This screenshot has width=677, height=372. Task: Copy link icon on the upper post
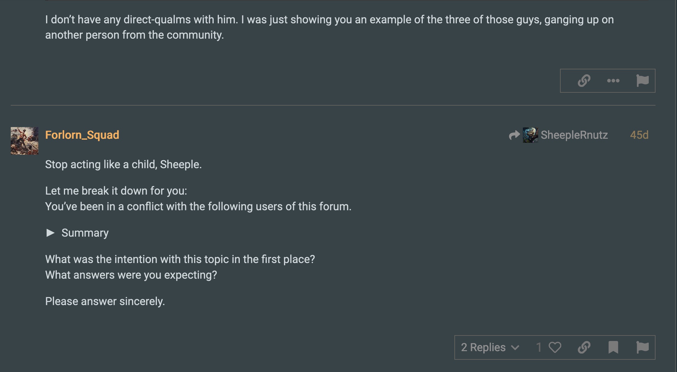584,81
